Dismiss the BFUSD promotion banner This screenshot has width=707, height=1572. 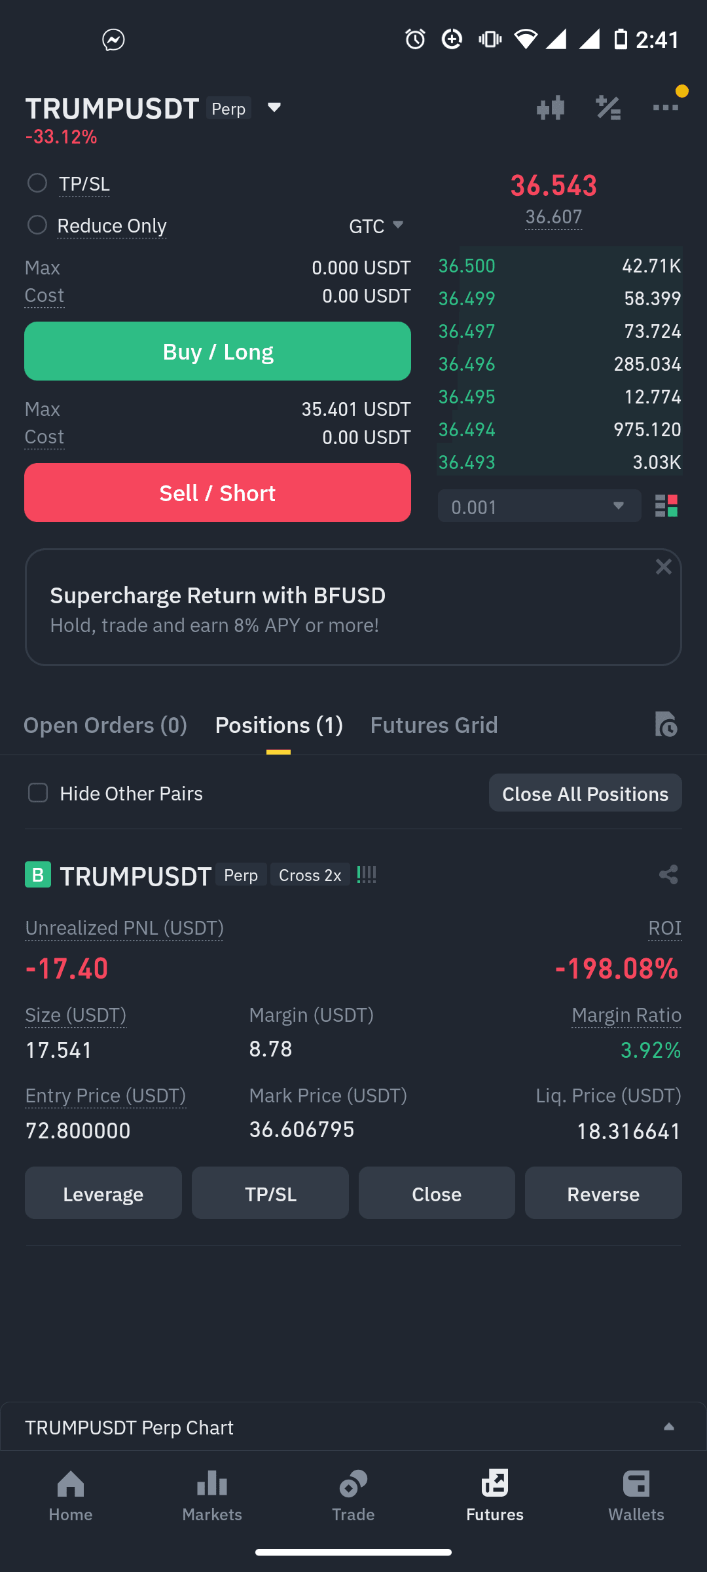point(664,567)
